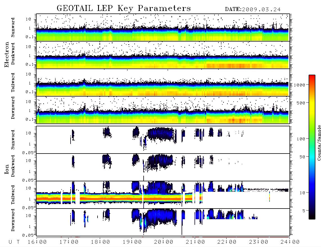Screen dimensions: 321x247
Task: Click the "0.05" tick of Ion Dawnward panel
Action: coord(28,235)
